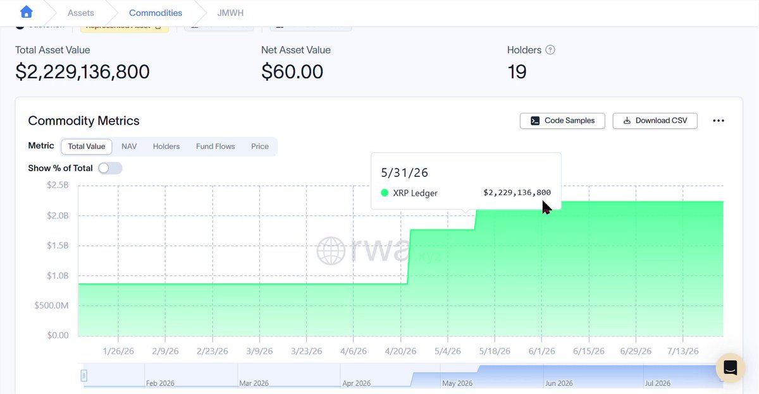
Task: Click the x-axis label 1/26/26
Action: pos(118,351)
